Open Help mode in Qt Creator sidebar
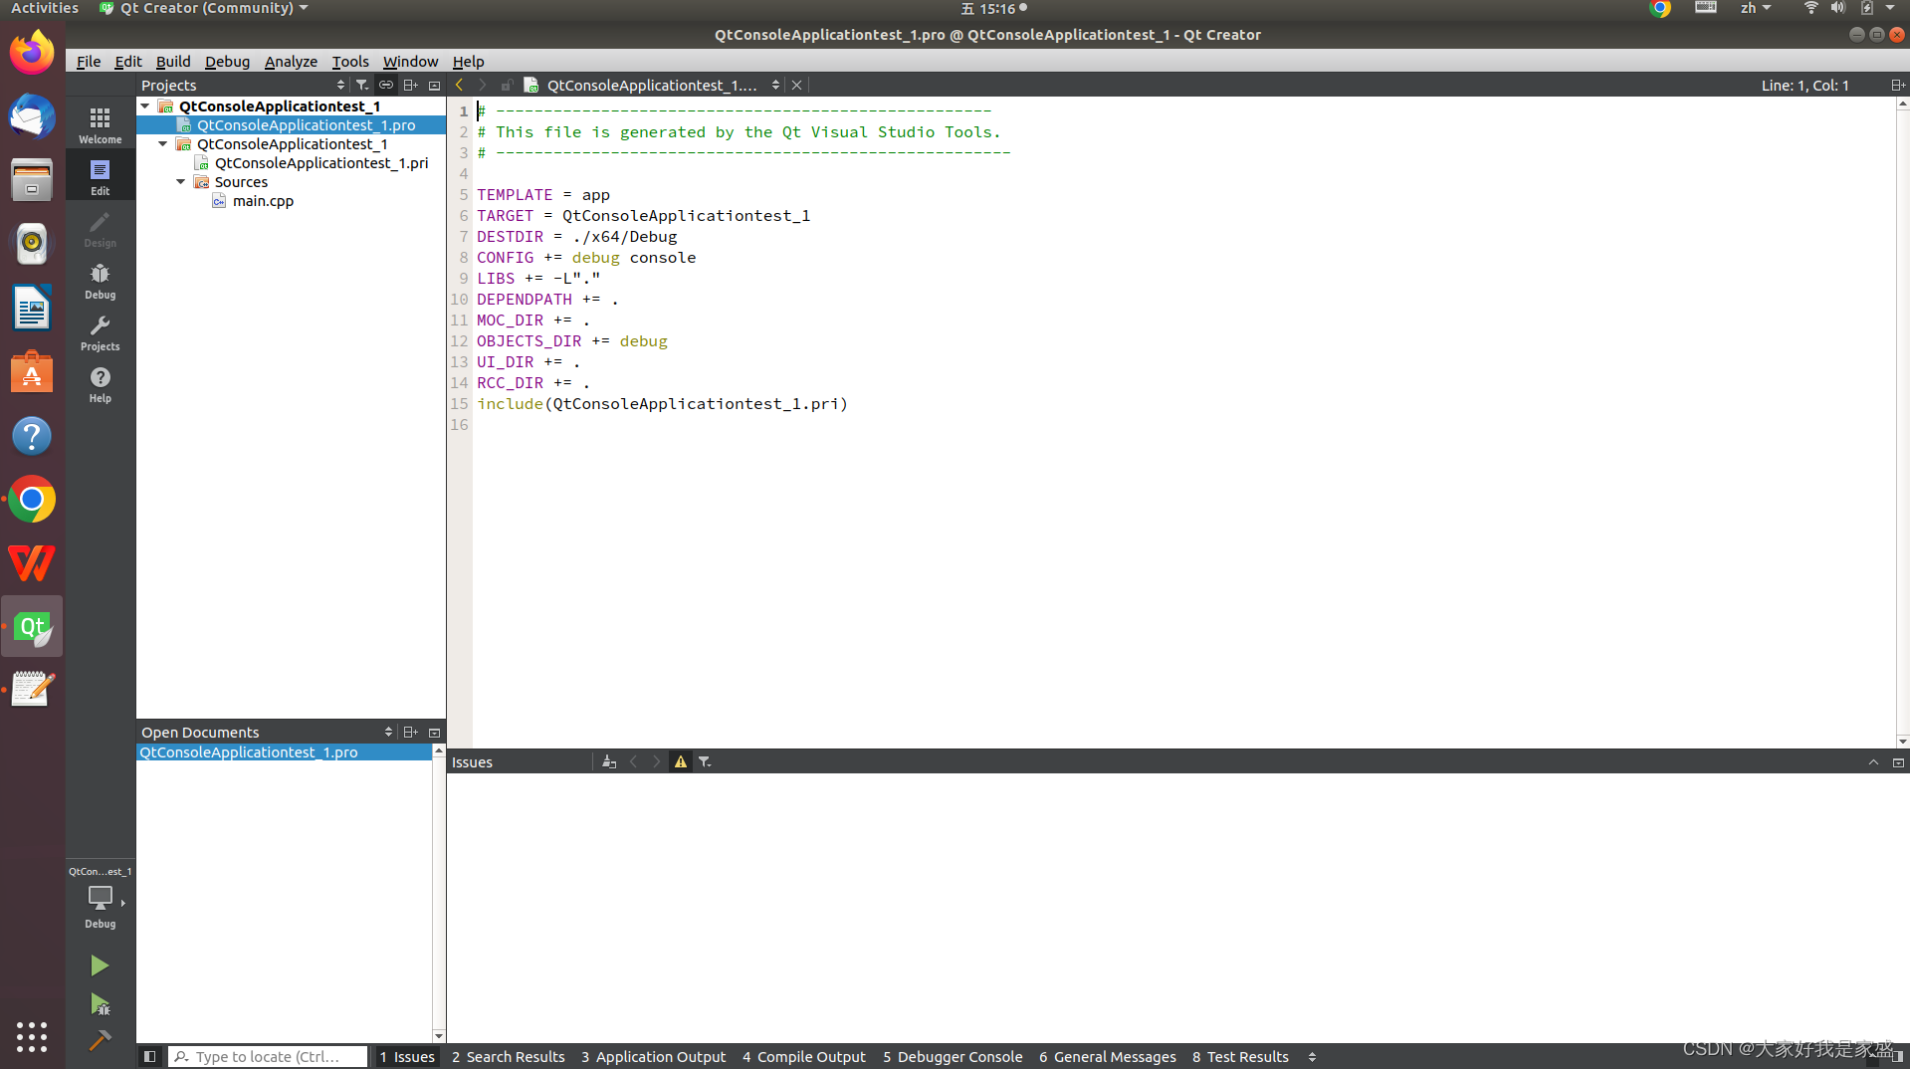The width and height of the screenshot is (1910, 1069). point(101,384)
